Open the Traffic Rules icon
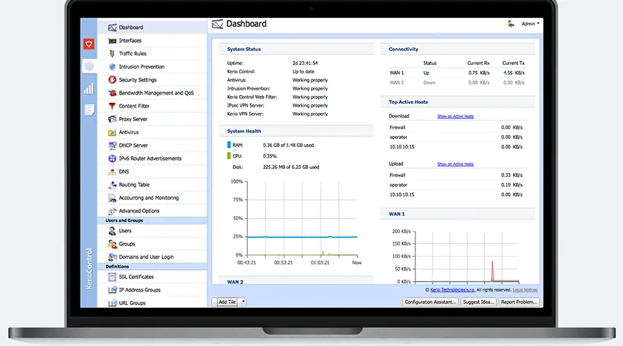The image size is (623, 346). pos(112,53)
